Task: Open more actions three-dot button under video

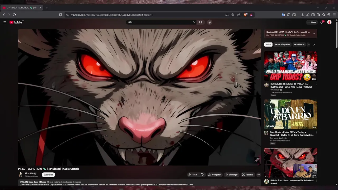Action: 259,175
